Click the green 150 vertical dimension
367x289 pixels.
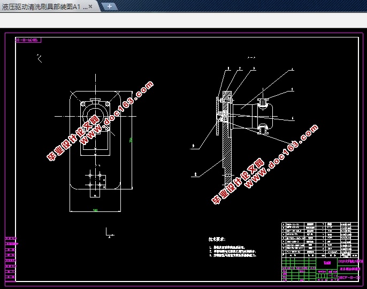click(x=131, y=140)
